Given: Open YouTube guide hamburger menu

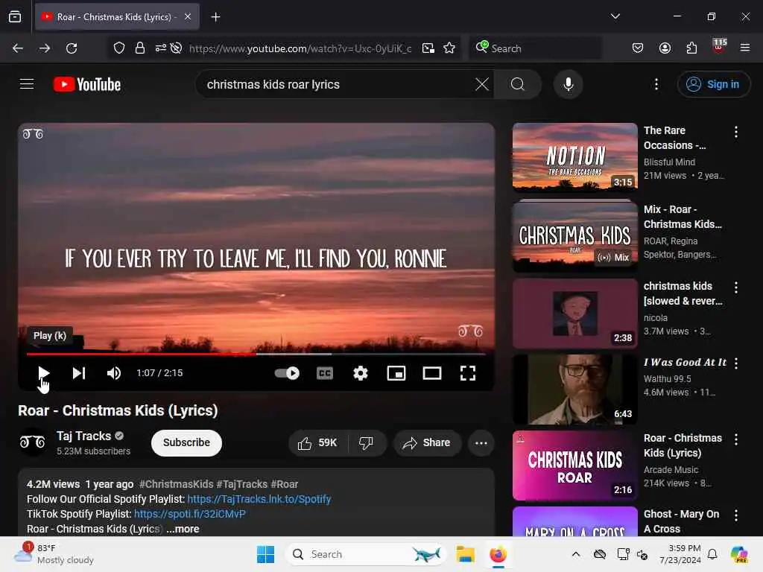Looking at the screenshot, I should pyautogui.click(x=27, y=84).
